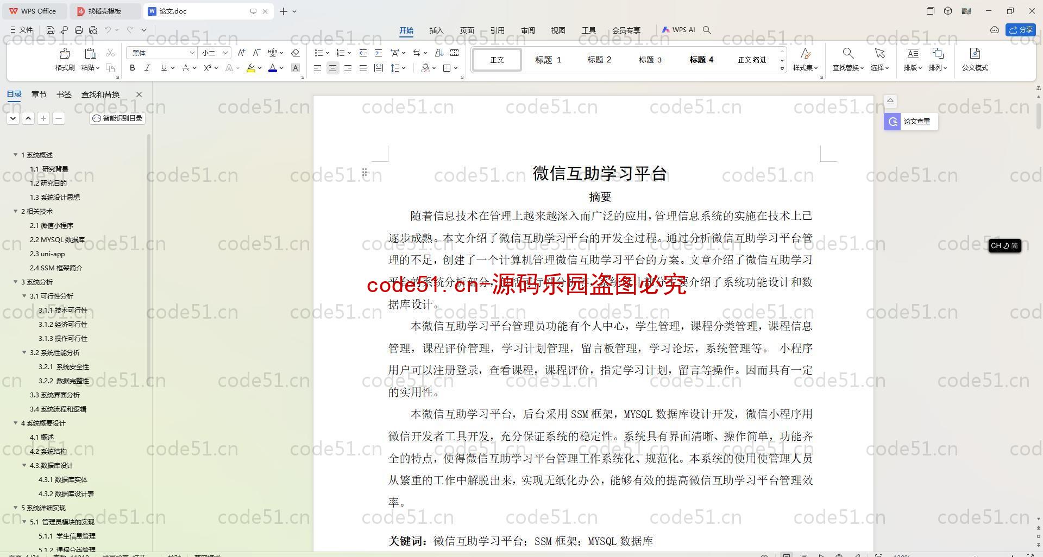Click Smart Recognize TOC (智能识别目录) button

click(x=117, y=118)
